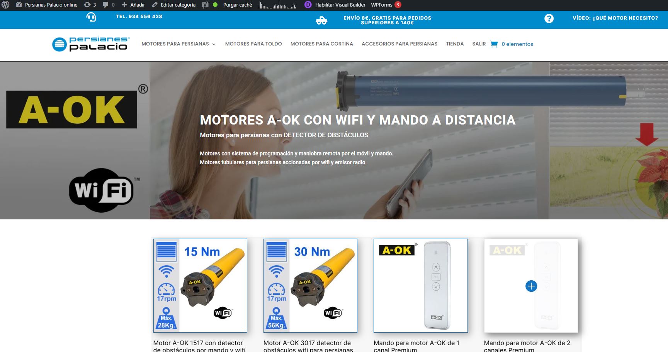Click the wifi signal icon on 15 Nm card

click(167, 271)
